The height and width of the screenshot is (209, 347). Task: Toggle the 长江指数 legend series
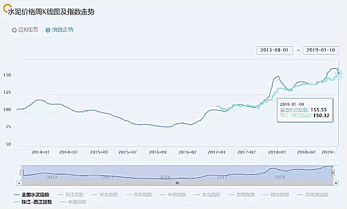(x=71, y=195)
